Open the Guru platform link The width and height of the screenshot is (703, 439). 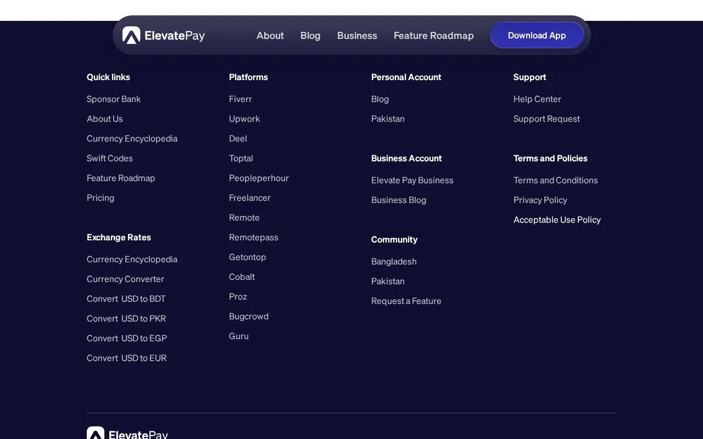click(x=239, y=336)
